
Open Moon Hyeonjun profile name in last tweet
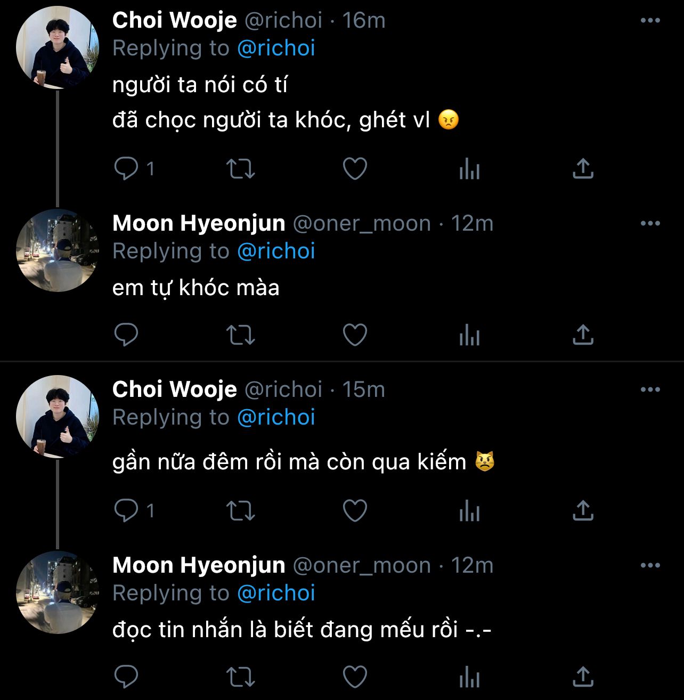(199, 565)
